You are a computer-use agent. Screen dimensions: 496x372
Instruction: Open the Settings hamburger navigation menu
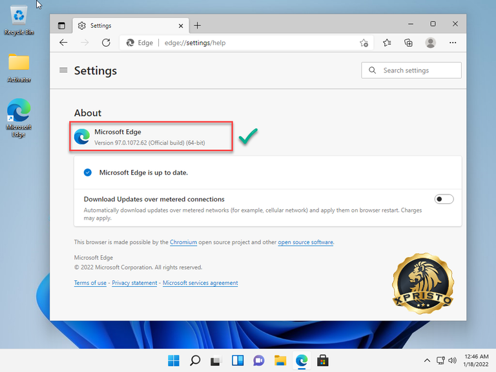[x=63, y=70]
